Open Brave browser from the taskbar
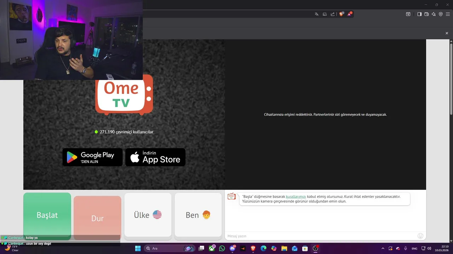Viewport: 453px width, 254px height. click(253, 248)
